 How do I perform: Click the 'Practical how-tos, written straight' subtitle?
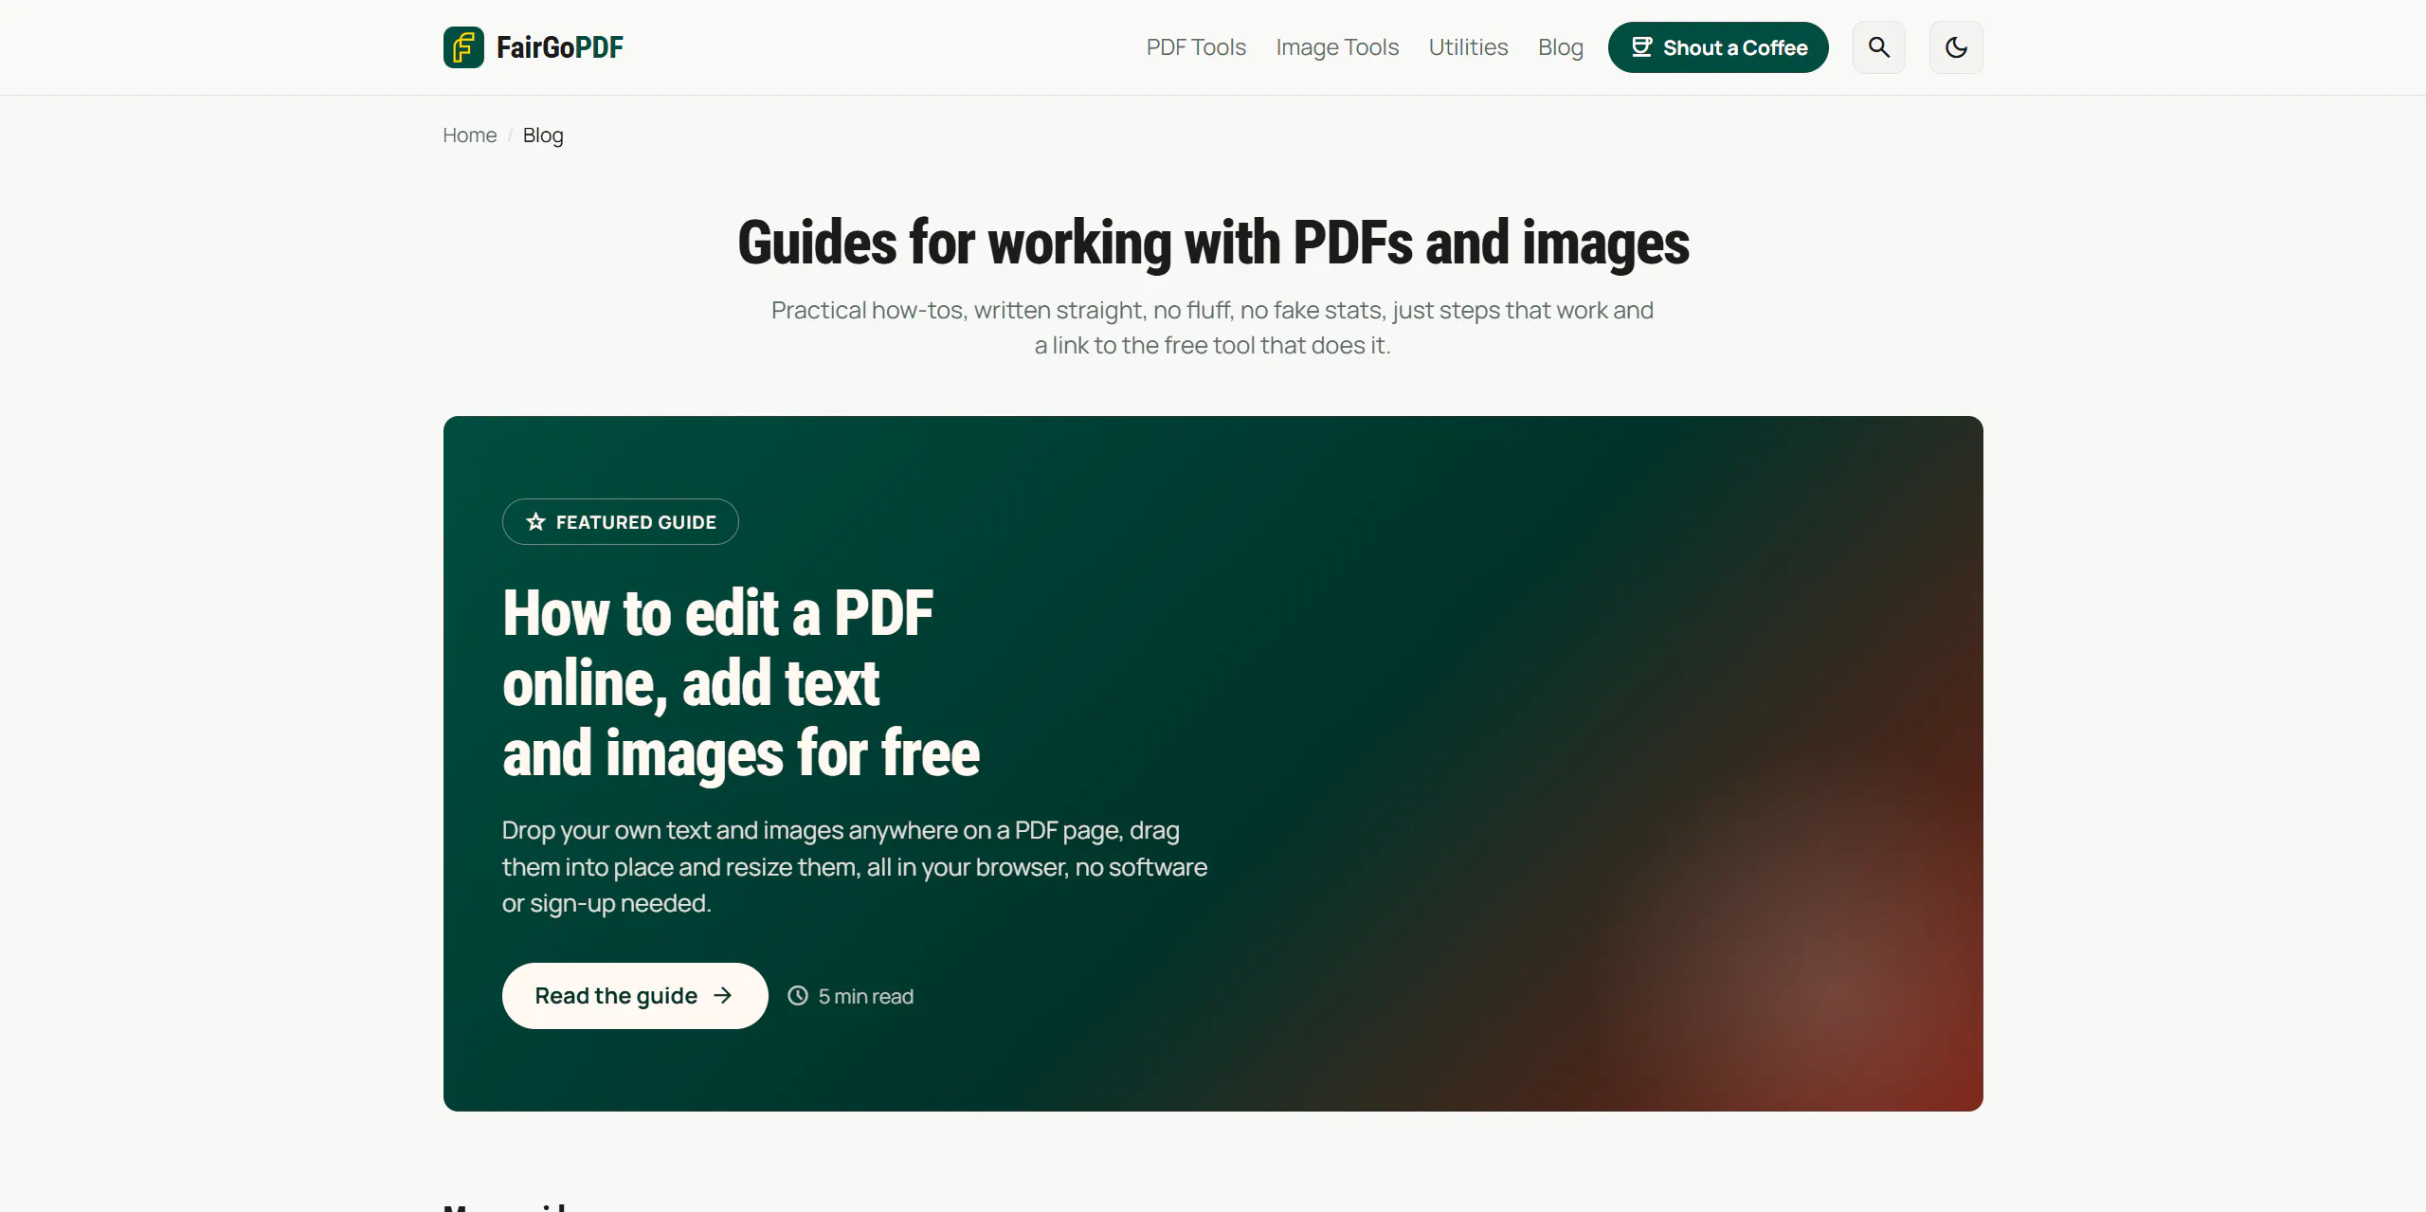pos(1212,328)
